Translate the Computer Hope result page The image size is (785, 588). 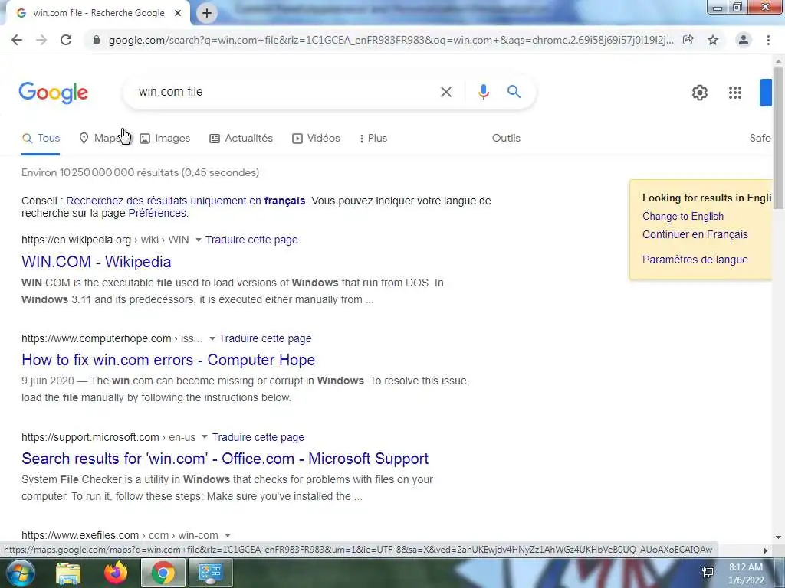264,338
